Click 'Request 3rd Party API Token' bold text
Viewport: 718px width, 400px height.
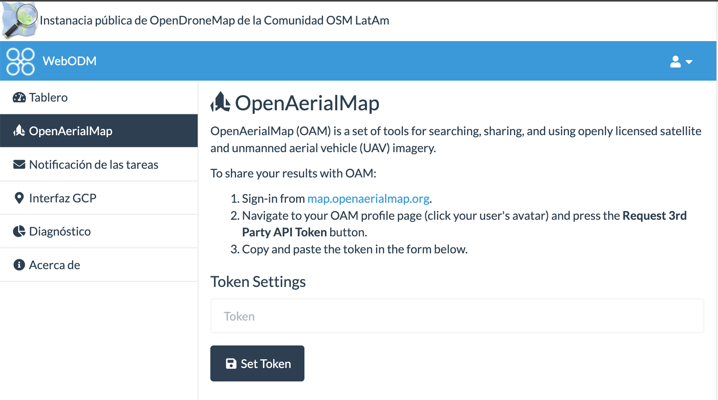[464, 224]
